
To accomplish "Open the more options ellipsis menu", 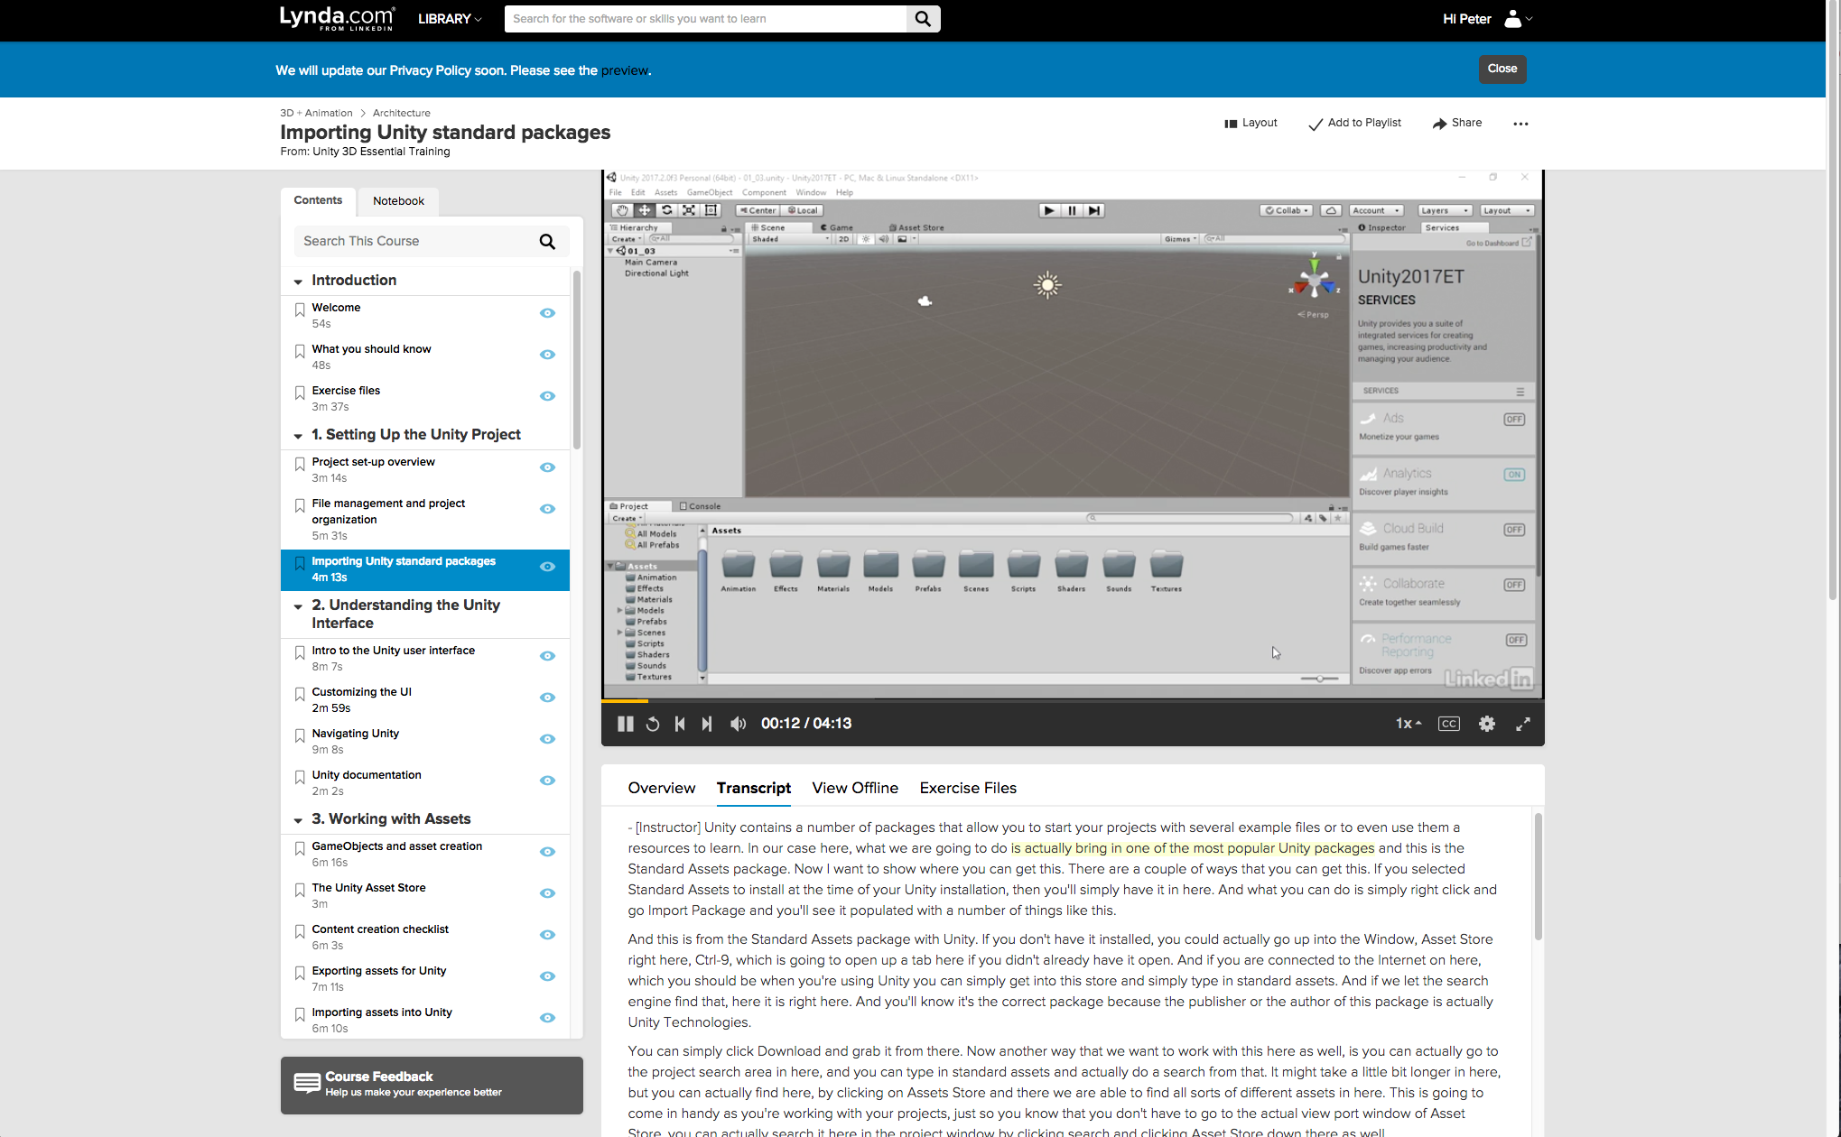I will 1520,124.
